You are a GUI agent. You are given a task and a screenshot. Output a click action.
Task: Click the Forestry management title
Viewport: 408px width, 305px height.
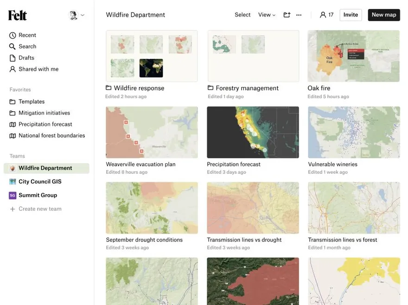pos(247,88)
